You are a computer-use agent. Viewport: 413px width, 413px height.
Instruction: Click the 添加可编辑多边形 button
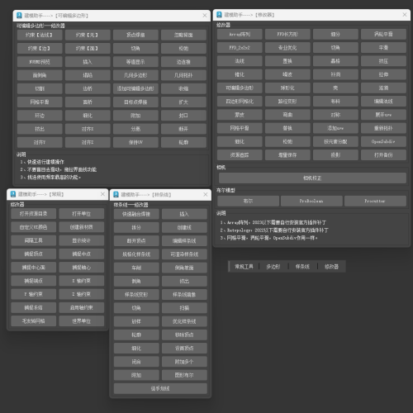pyautogui.click(x=135, y=88)
